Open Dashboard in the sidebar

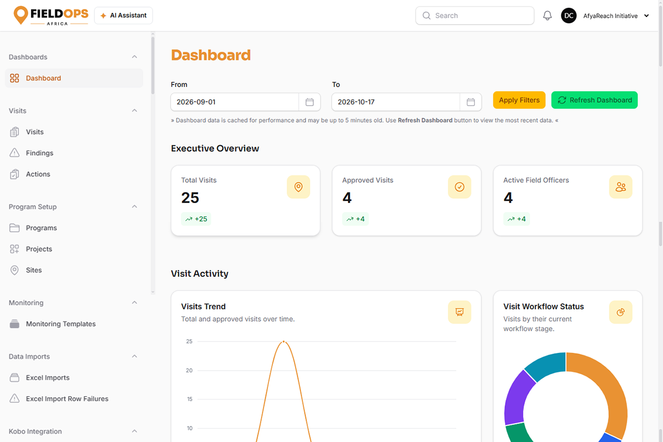tap(74, 78)
